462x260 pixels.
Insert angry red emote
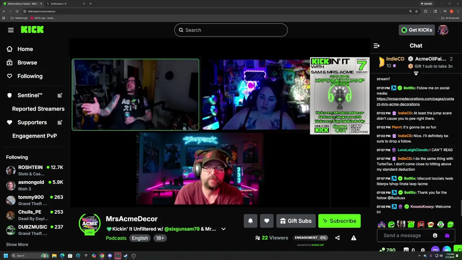click(x=421, y=225)
